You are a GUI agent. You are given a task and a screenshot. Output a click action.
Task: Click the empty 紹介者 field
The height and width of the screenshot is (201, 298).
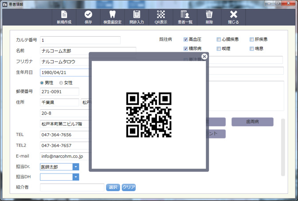(72, 187)
